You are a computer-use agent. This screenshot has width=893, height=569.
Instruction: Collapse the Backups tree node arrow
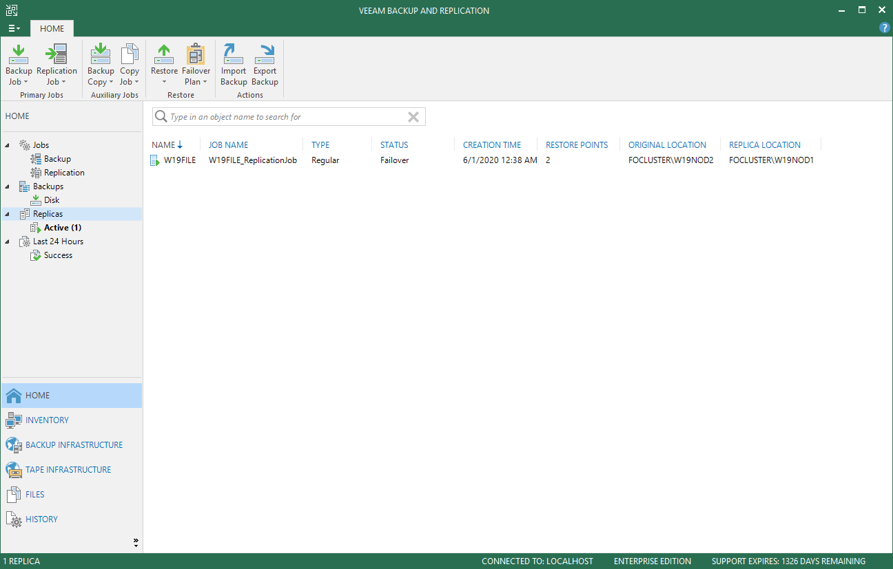8,186
